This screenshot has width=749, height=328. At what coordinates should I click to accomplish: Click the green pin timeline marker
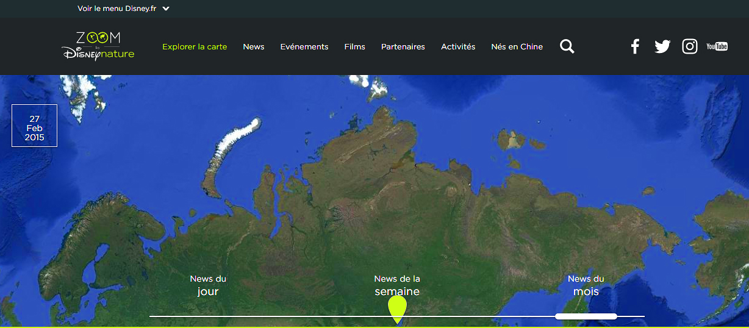point(397,308)
